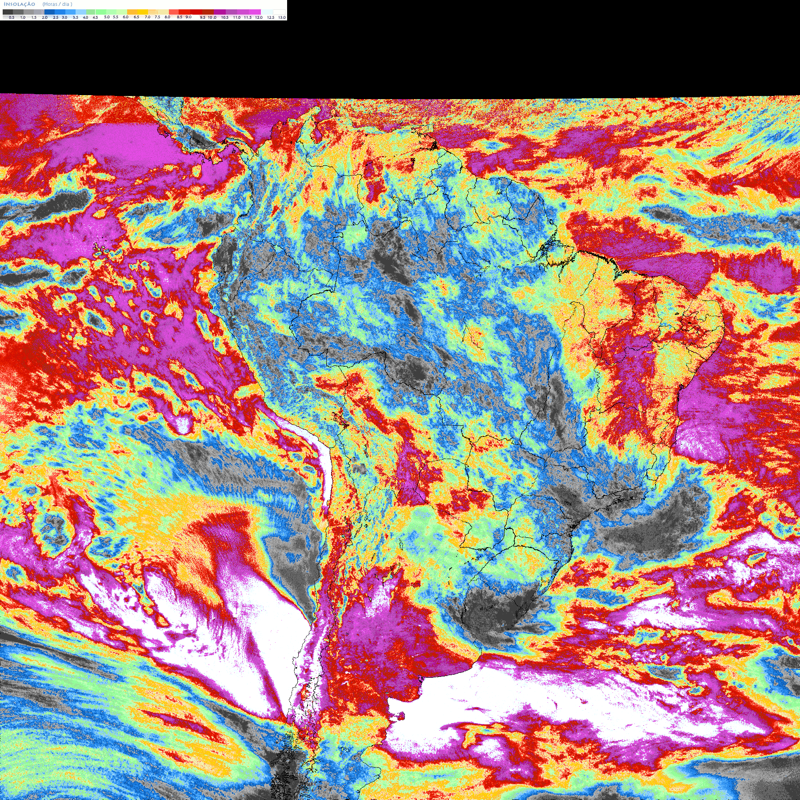Click the 6.0 legend value label
Viewport: 800px width, 800px height.
[x=125, y=17]
